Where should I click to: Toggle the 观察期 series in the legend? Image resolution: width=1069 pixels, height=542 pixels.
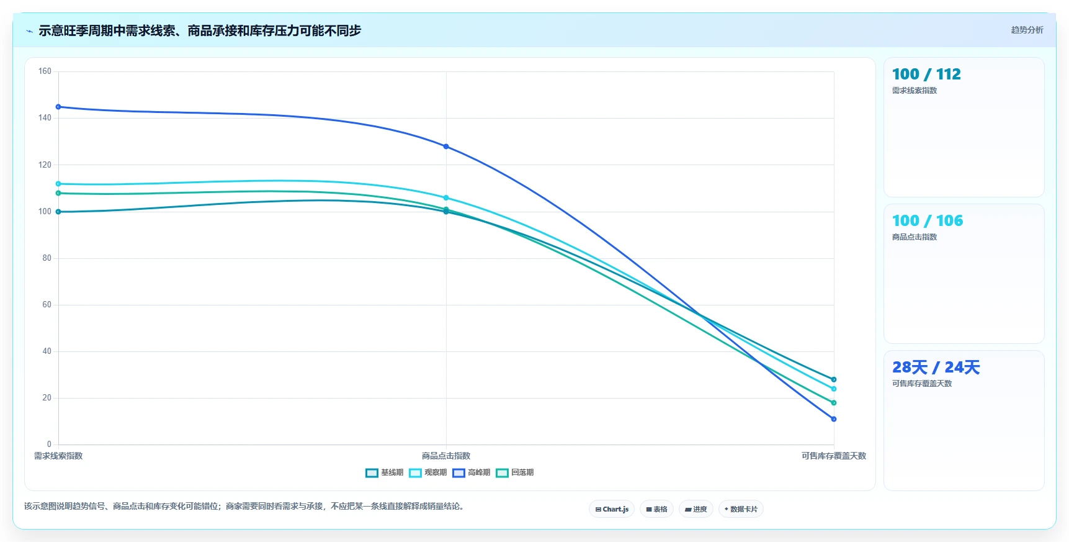[x=428, y=472]
